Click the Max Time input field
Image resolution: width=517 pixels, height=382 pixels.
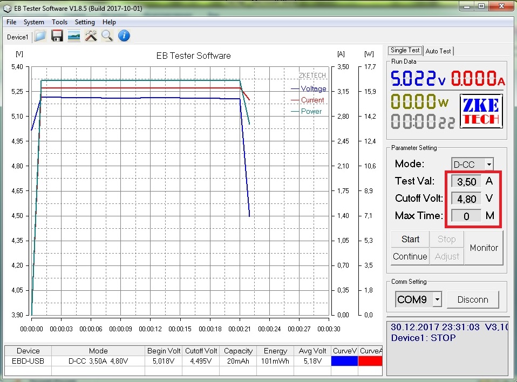pyautogui.click(x=466, y=216)
